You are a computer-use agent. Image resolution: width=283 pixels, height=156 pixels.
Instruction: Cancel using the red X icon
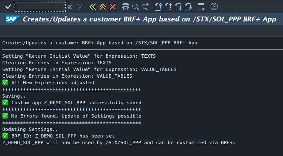113,7
